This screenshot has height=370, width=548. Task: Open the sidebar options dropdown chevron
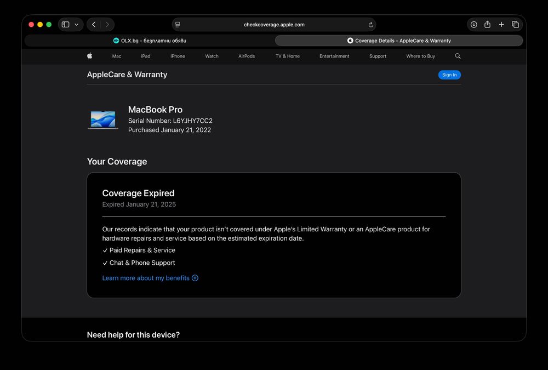coord(77,25)
